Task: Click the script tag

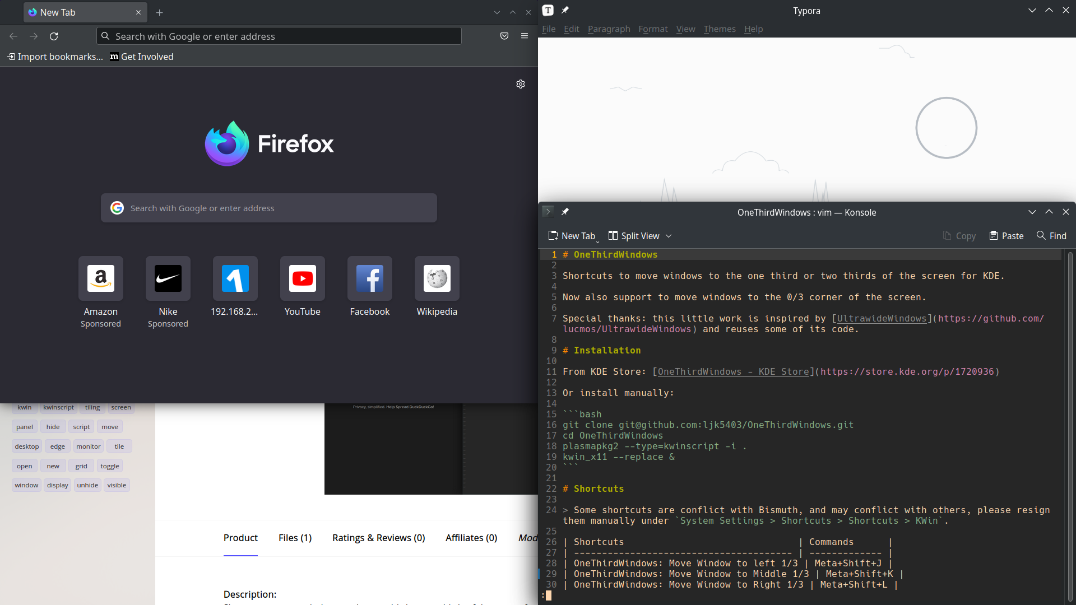Action: click(81, 427)
